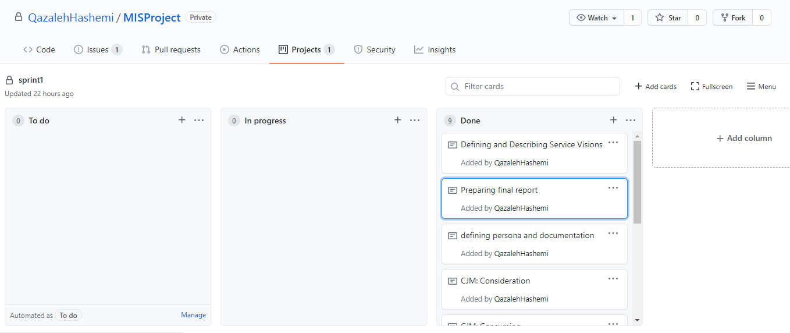Click the lock icon beside repository name
The height and width of the screenshot is (333, 790).
[19, 17]
